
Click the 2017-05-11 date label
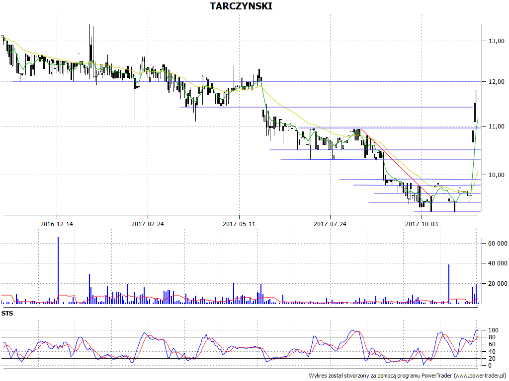239,224
